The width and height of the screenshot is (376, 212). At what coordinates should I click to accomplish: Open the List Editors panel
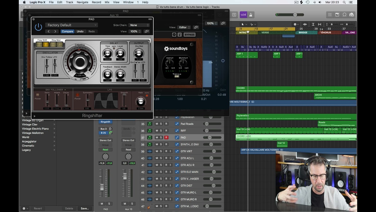click(330, 15)
